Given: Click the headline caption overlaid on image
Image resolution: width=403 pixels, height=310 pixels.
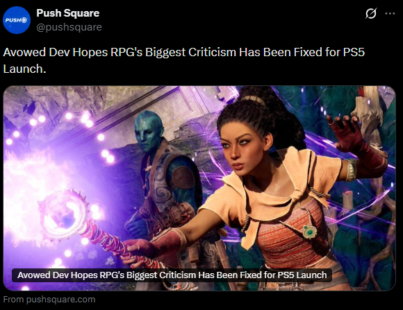Looking at the screenshot, I should pyautogui.click(x=172, y=275).
